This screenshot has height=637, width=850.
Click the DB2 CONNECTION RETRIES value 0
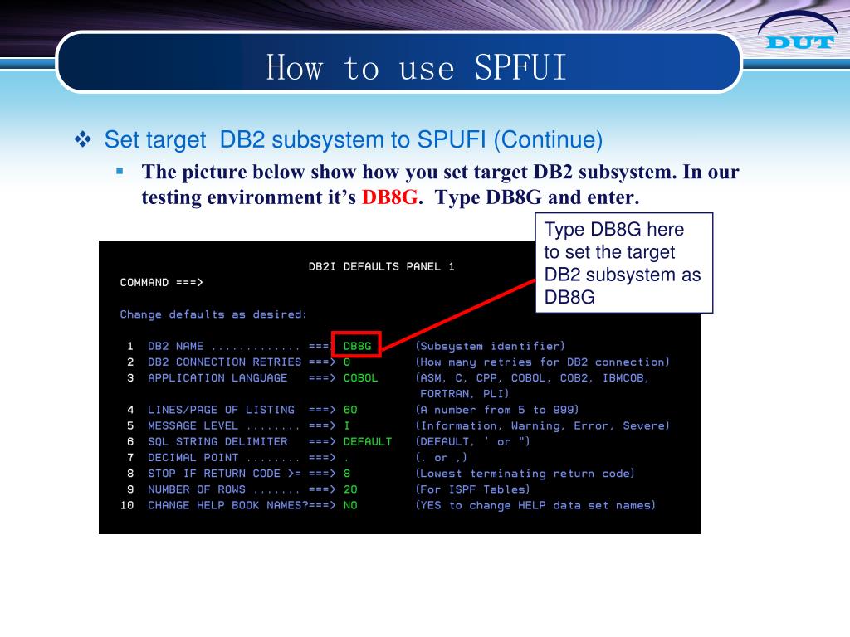347,362
